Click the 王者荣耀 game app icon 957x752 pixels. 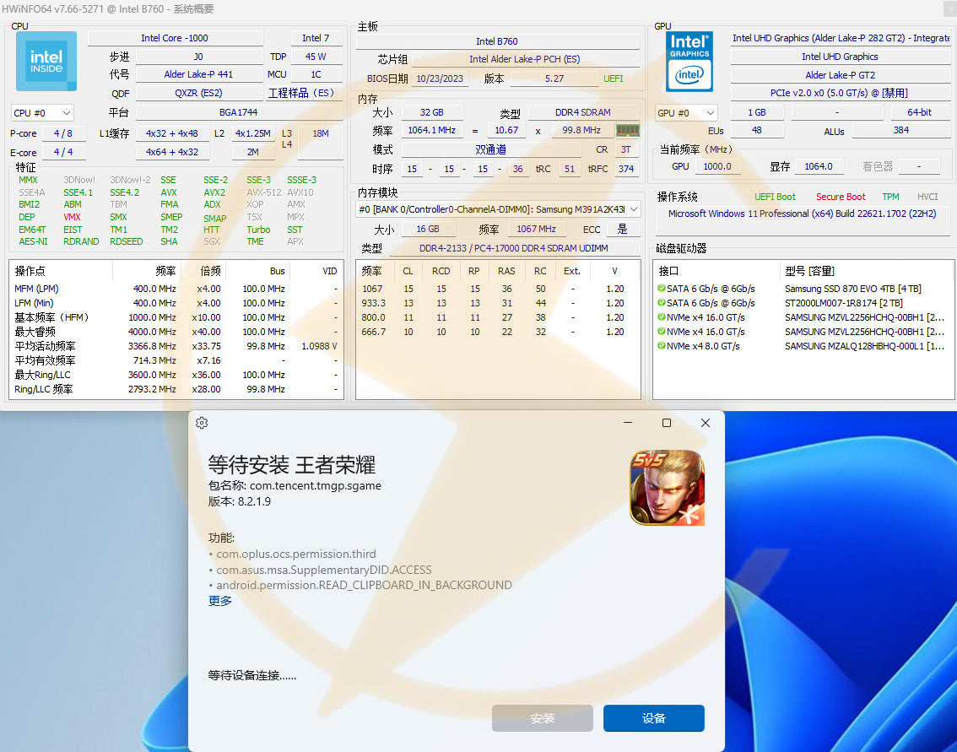pyautogui.click(x=667, y=488)
